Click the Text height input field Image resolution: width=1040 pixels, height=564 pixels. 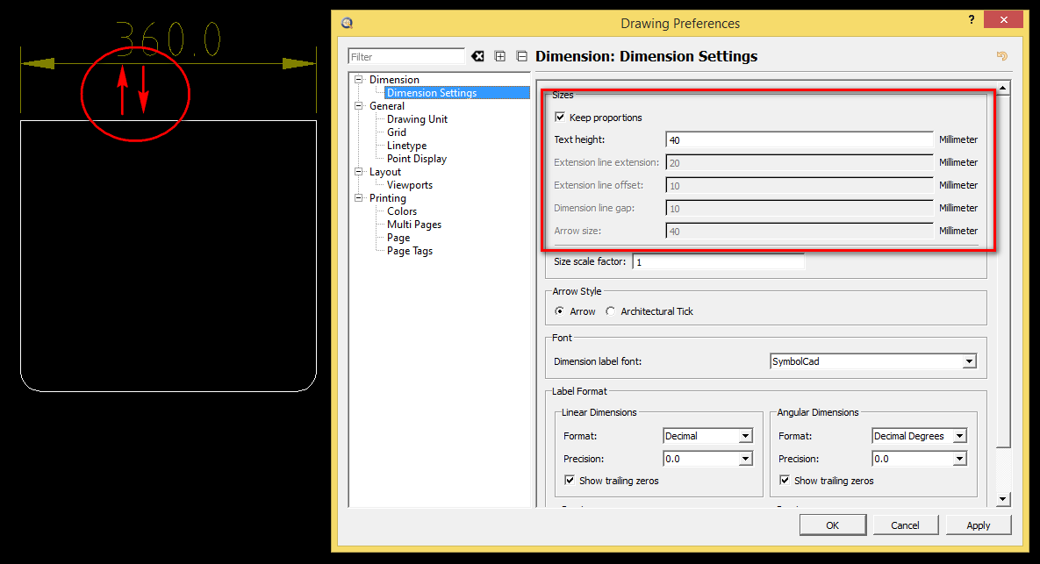799,139
